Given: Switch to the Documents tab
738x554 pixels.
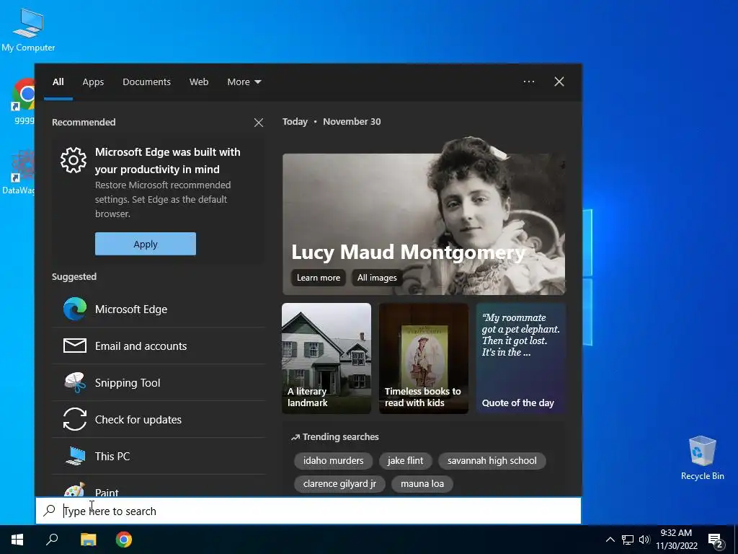Looking at the screenshot, I should [x=146, y=82].
